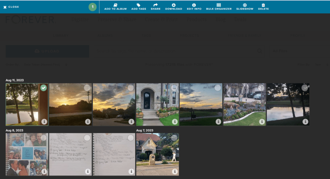Open Edit Info for selection
This screenshot has width=330, height=179.
click(x=194, y=5)
